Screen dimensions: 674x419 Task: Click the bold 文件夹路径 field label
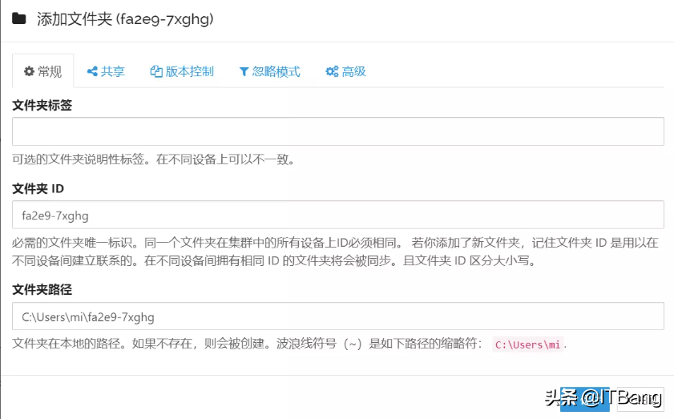(42, 289)
